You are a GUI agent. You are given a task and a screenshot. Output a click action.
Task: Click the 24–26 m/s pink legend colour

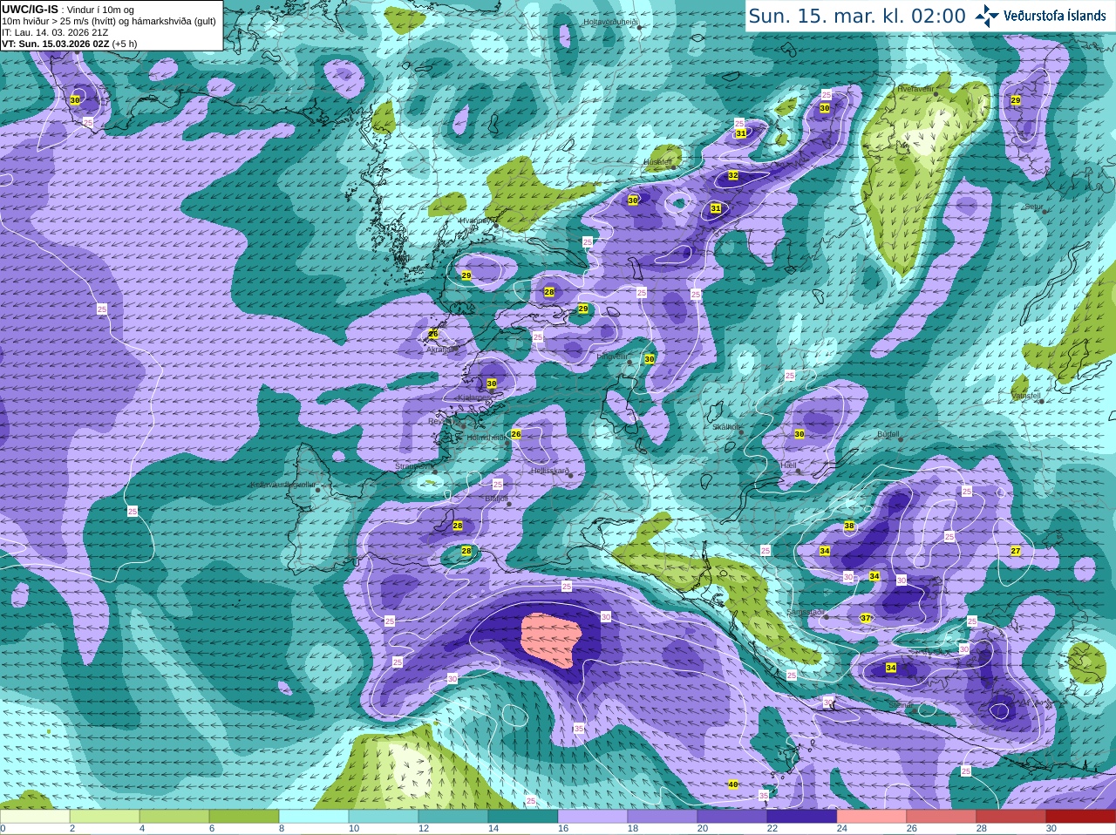pos(872,816)
